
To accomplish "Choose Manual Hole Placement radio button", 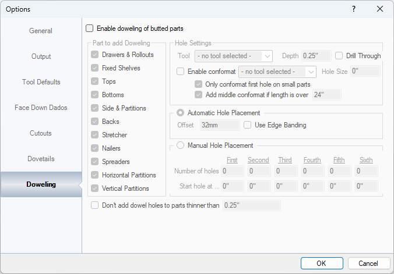I will (181, 145).
